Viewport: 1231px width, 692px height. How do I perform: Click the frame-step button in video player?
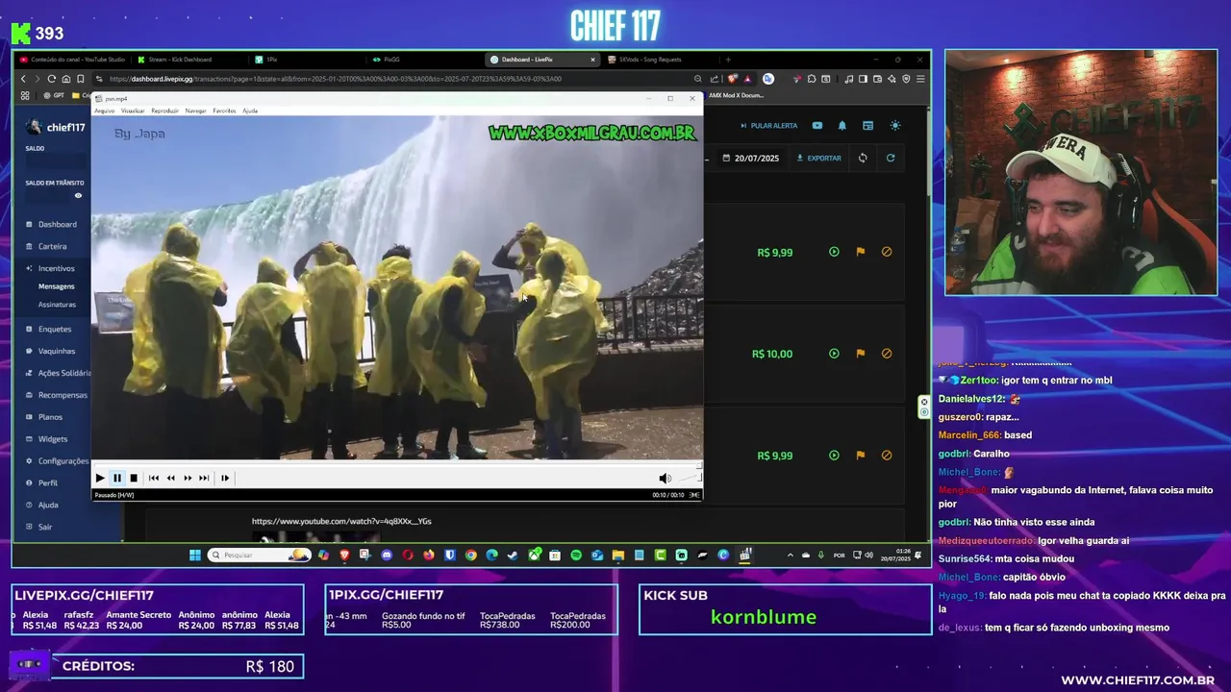pyautogui.click(x=225, y=478)
